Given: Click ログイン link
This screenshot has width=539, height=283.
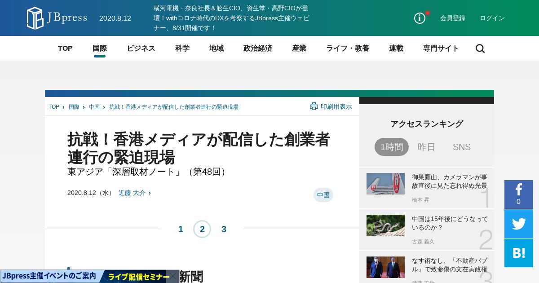Looking at the screenshot, I should (492, 18).
